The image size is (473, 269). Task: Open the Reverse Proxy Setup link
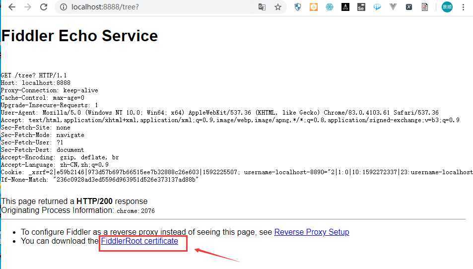click(x=312, y=232)
